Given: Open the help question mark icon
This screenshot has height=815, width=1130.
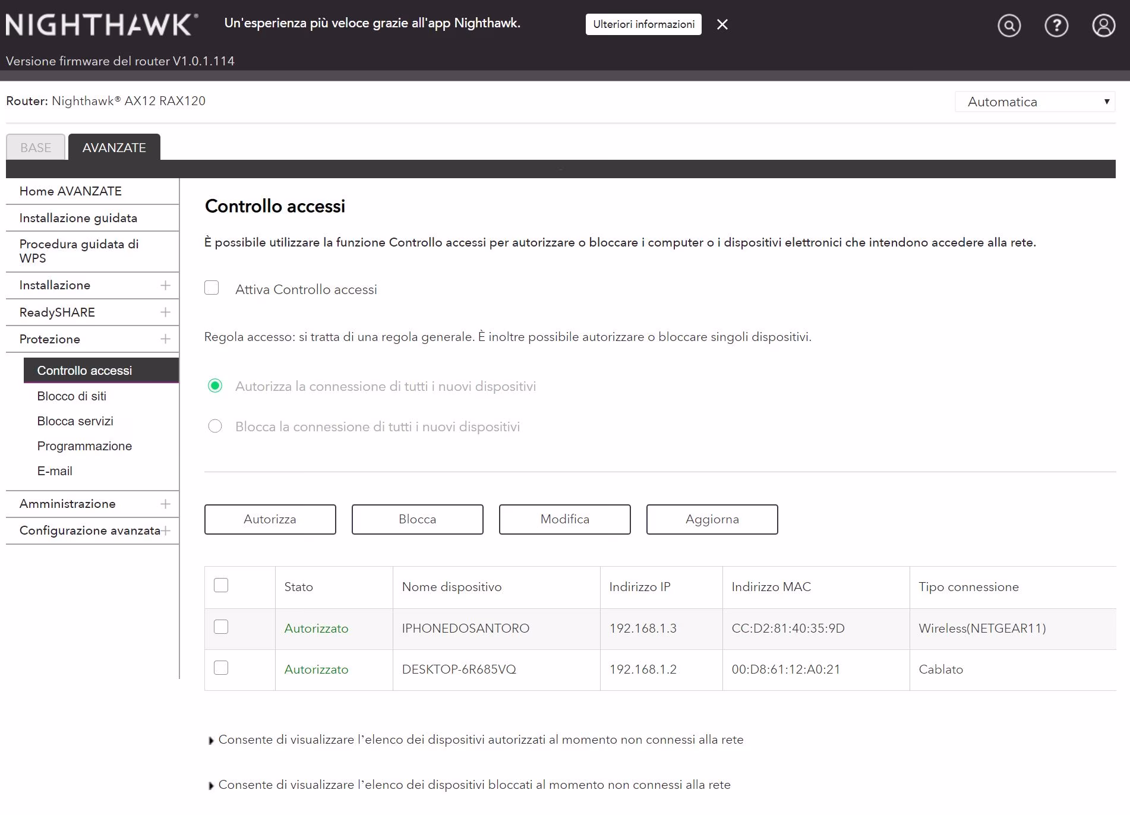Looking at the screenshot, I should click(1056, 26).
